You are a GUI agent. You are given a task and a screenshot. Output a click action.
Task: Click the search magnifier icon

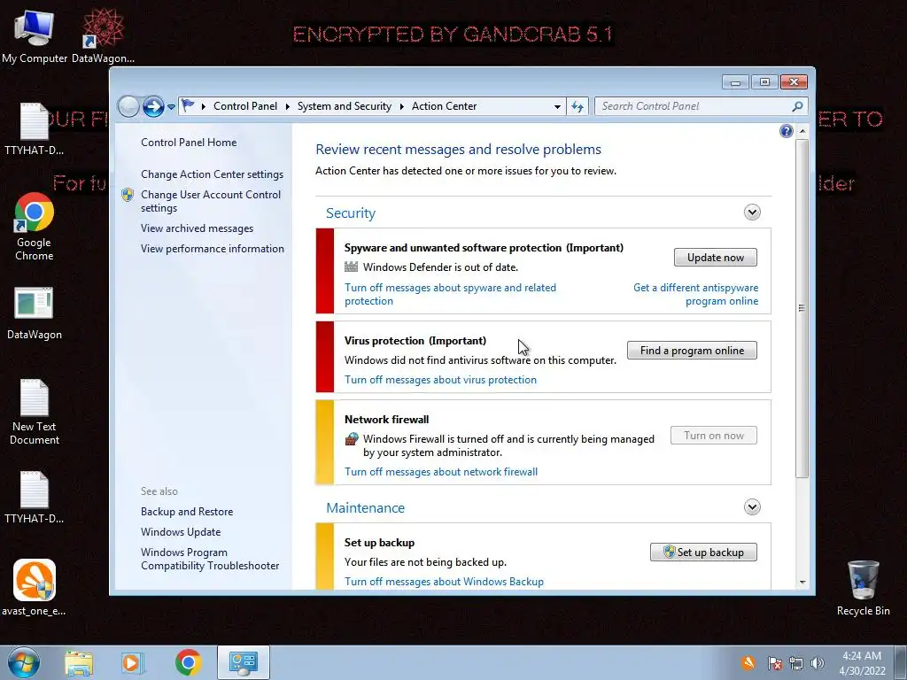coord(797,106)
